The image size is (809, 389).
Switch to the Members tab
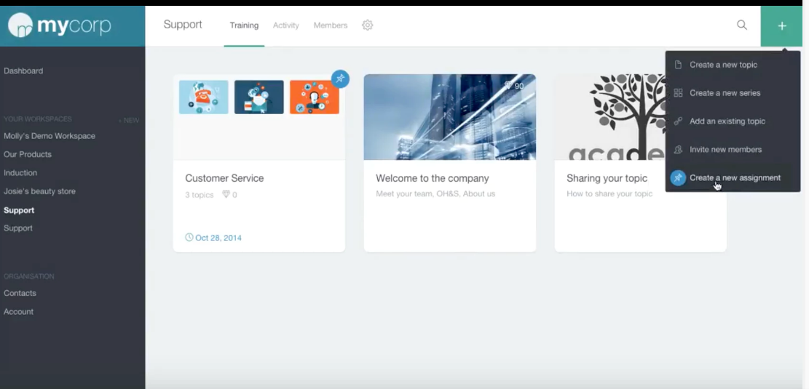point(330,25)
